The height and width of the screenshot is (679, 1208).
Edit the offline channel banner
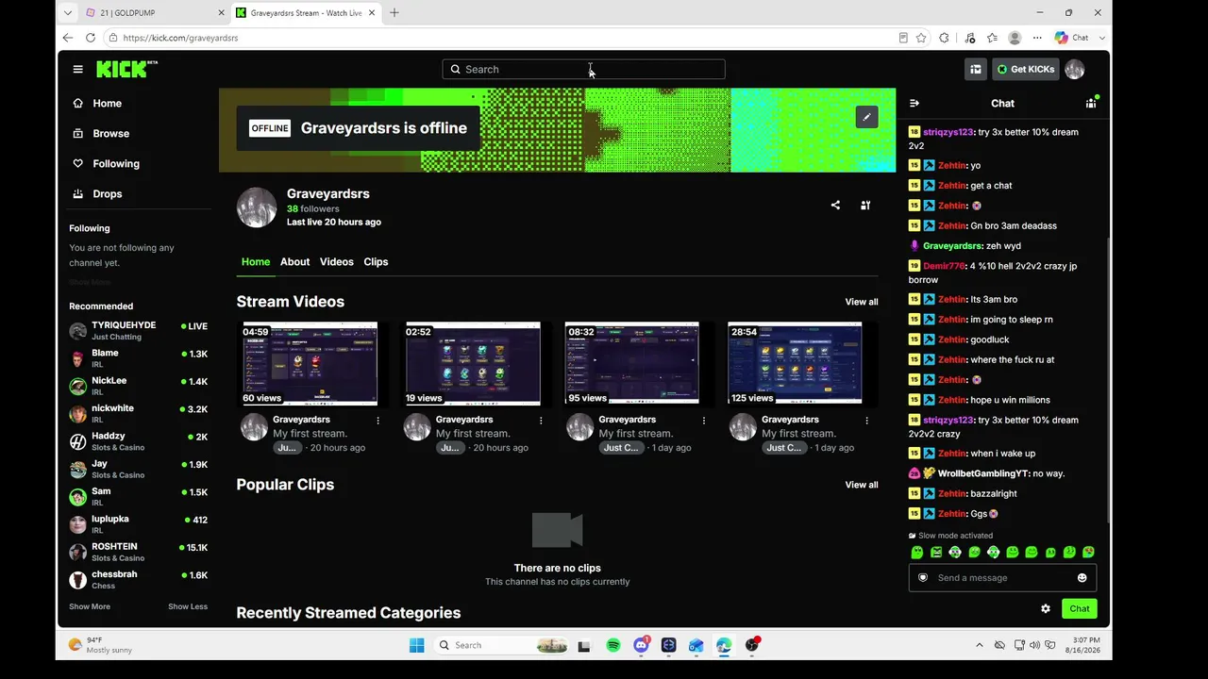[x=866, y=117]
